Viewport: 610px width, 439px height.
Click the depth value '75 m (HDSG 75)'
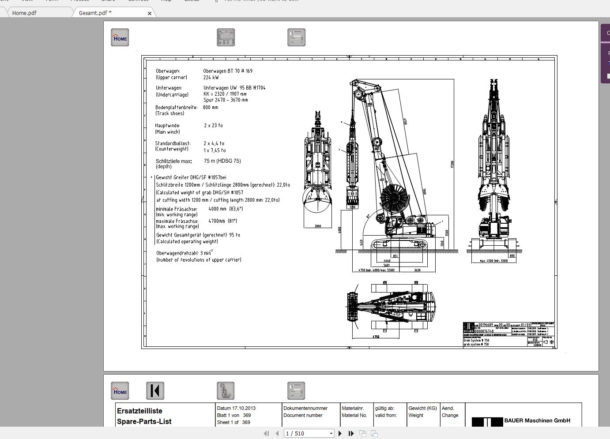(222, 161)
